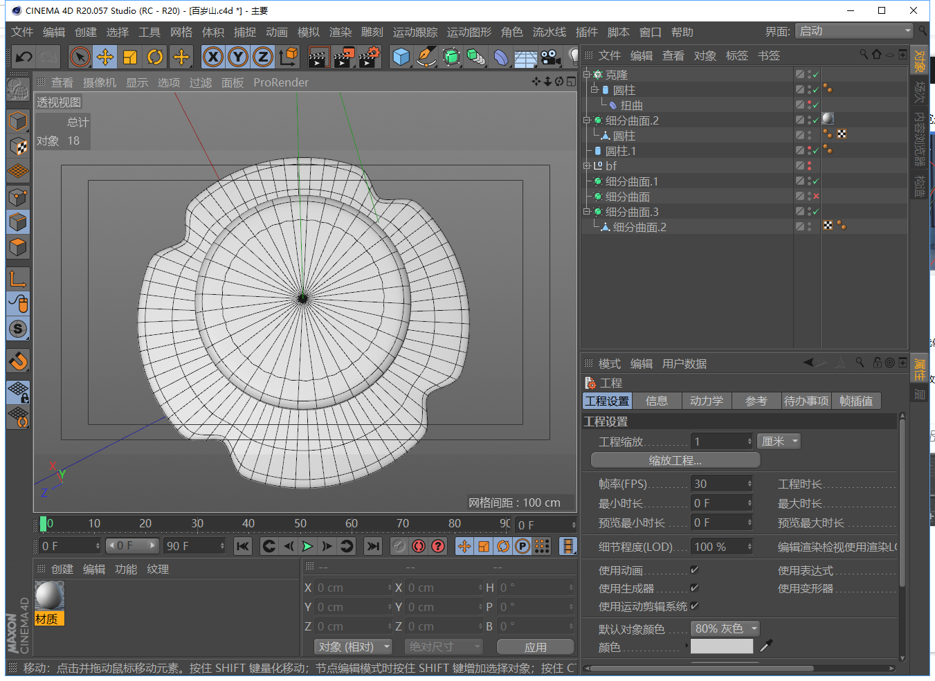Screen dimensions: 935x681
Task: Collapse the 细分曲面.2 parent object
Action: tap(587, 120)
